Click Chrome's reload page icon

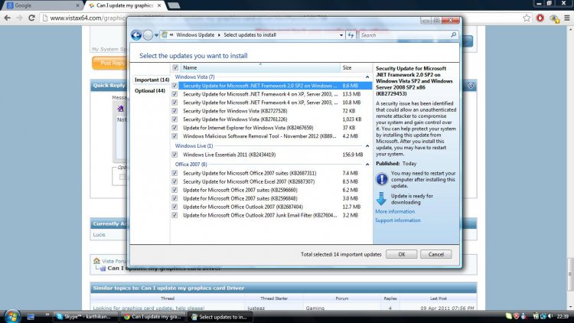point(32,18)
